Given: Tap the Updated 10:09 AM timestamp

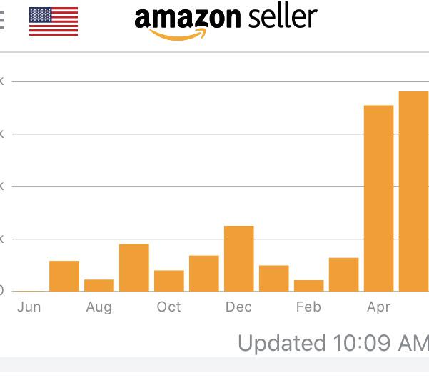Looking at the screenshot, I should click(x=333, y=343).
